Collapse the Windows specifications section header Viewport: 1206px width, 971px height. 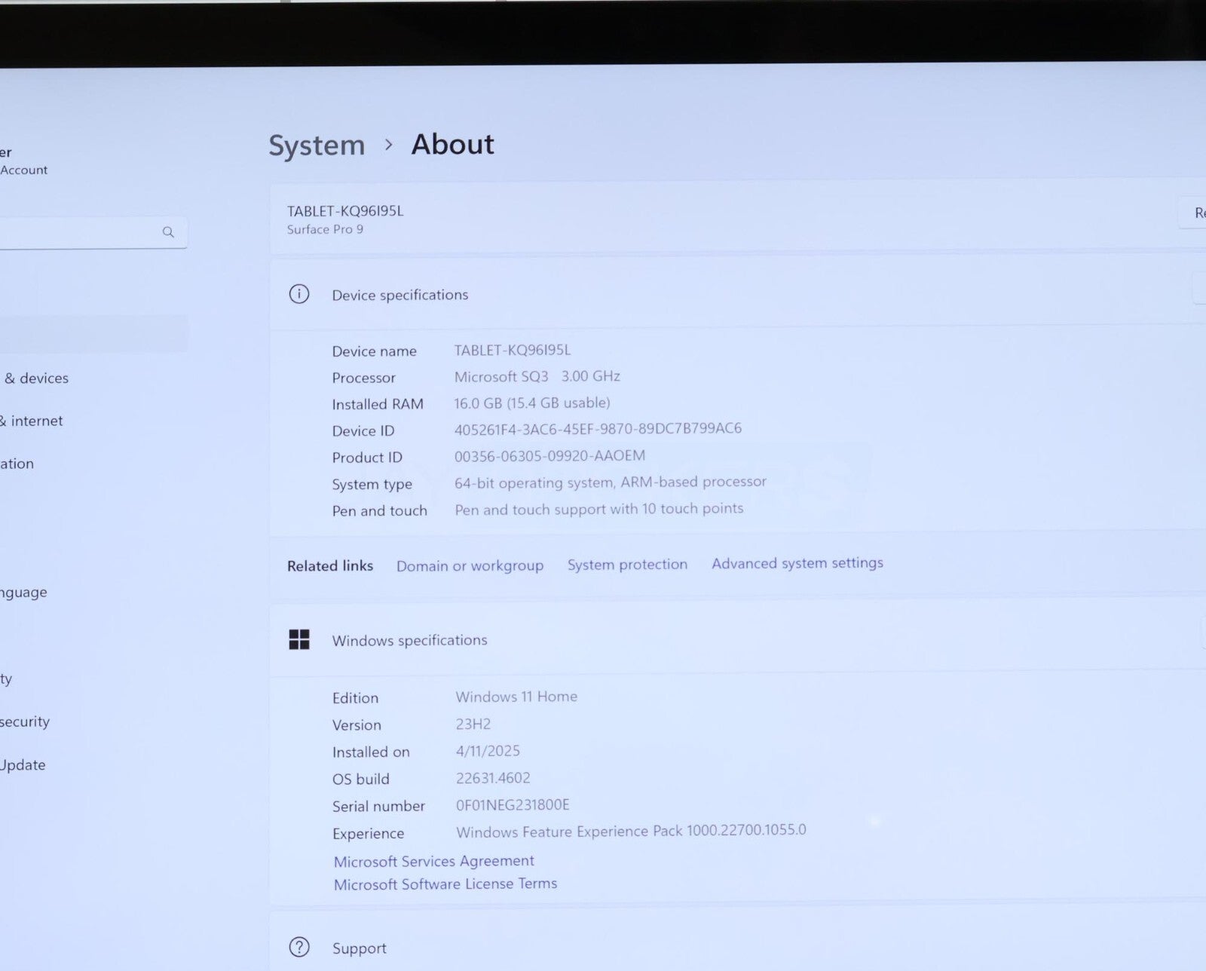tap(738, 639)
